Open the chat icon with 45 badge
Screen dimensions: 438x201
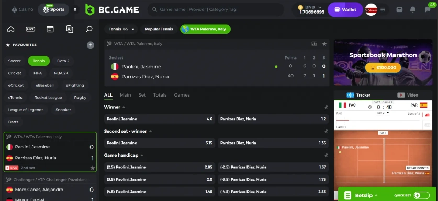[428, 9]
